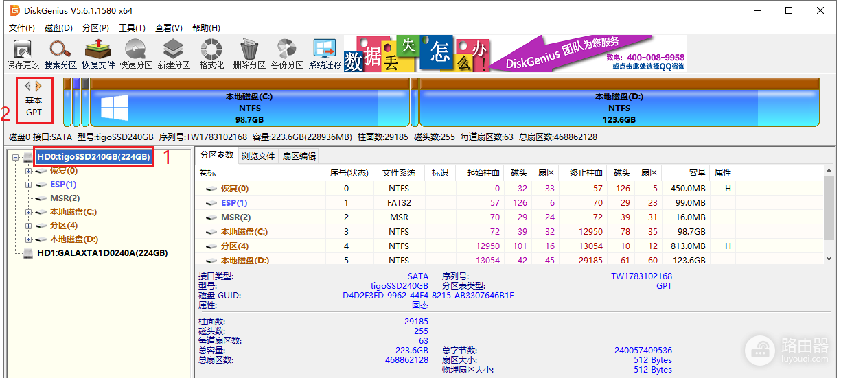Switch to the 分区参数 tab

click(217, 155)
